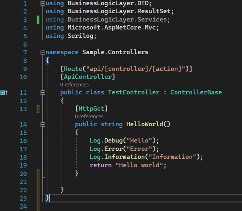The height and width of the screenshot is (211, 242).
Task: Click line number 6 in the gutter
Action: point(25,44)
